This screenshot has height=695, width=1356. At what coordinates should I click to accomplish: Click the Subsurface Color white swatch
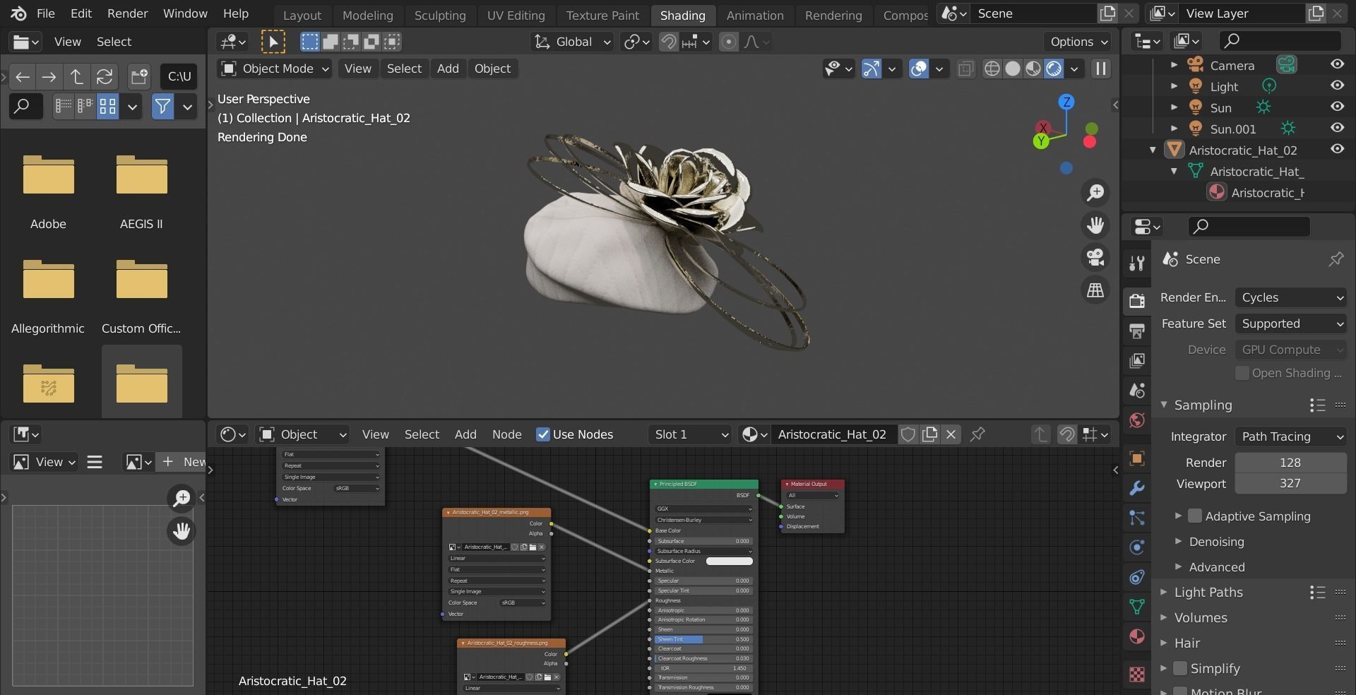pyautogui.click(x=730, y=561)
